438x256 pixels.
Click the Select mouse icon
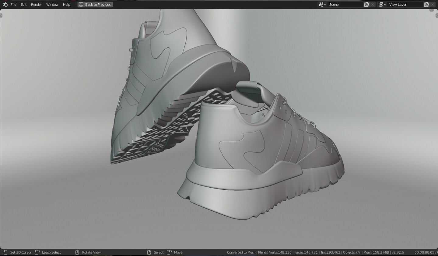tap(149, 252)
